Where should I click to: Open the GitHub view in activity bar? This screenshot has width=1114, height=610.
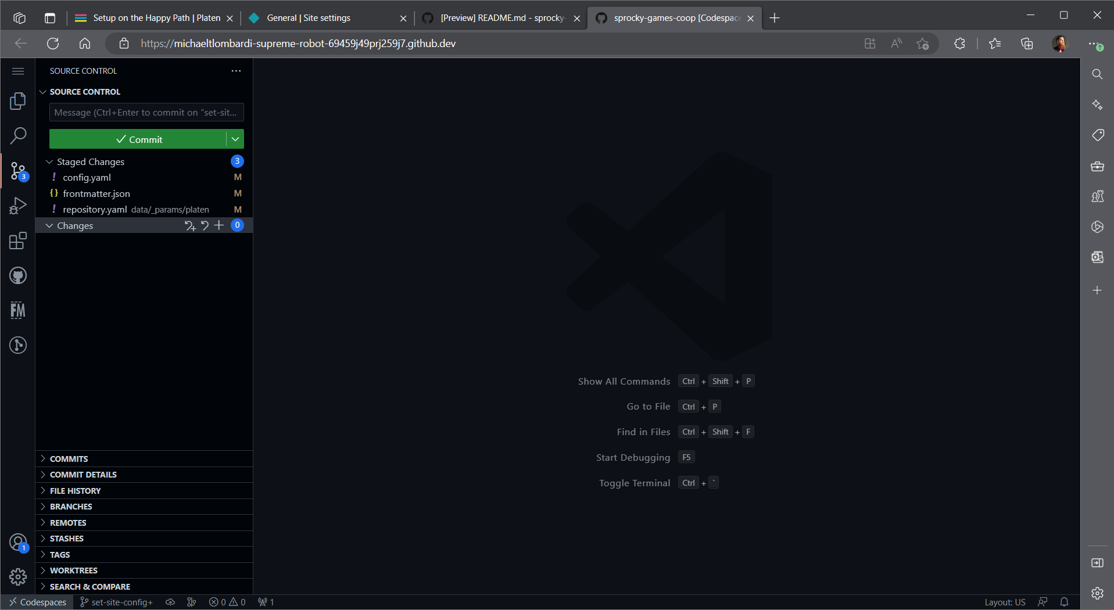[x=18, y=275]
